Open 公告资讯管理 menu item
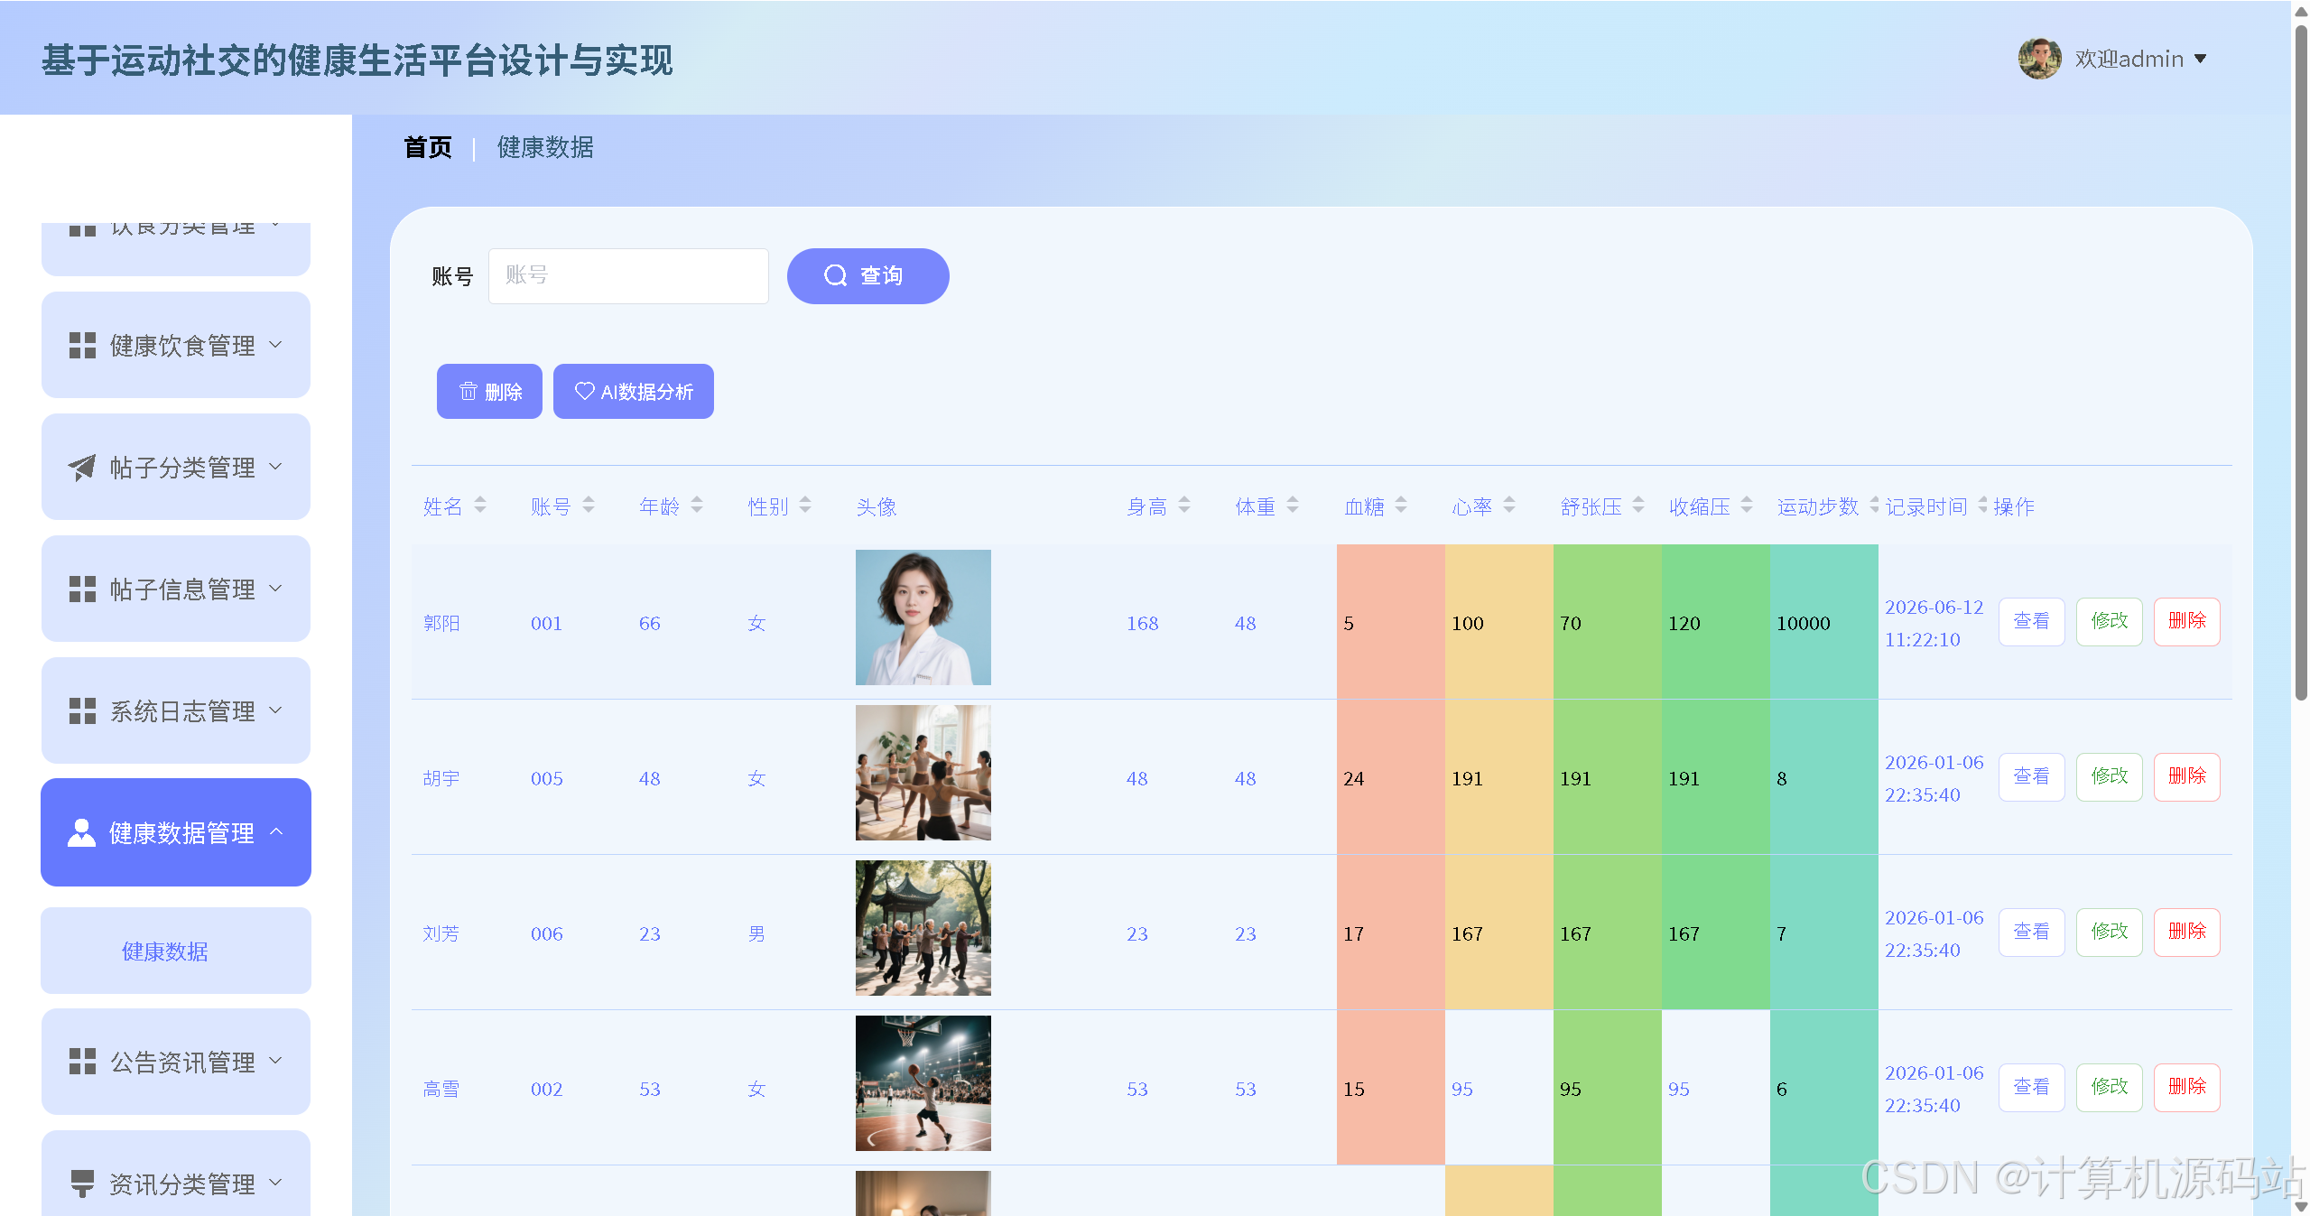 176,1062
